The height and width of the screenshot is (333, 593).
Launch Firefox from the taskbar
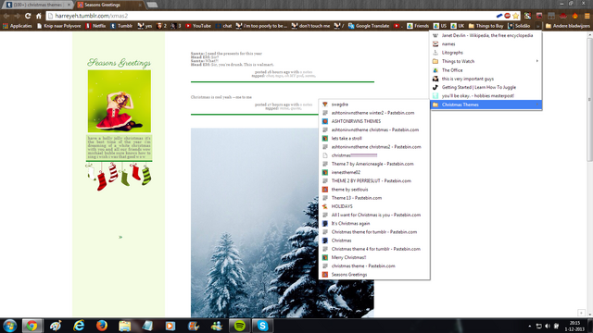tap(101, 326)
